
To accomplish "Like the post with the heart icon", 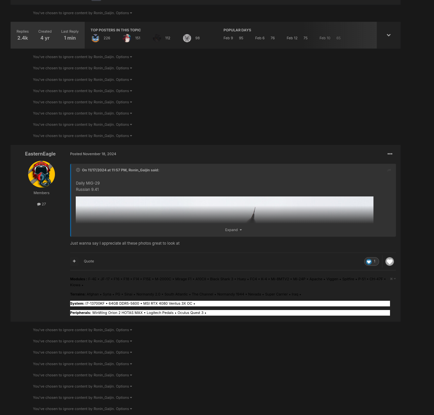I will (x=390, y=261).
